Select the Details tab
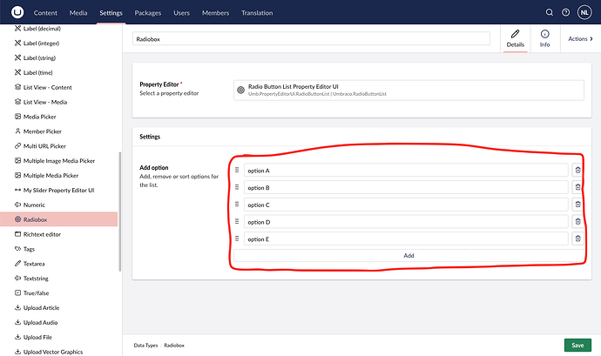Viewport: 601px width, 356px height. [515, 39]
